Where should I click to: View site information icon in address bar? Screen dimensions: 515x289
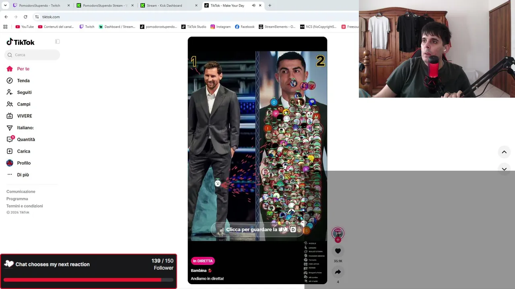(x=37, y=17)
